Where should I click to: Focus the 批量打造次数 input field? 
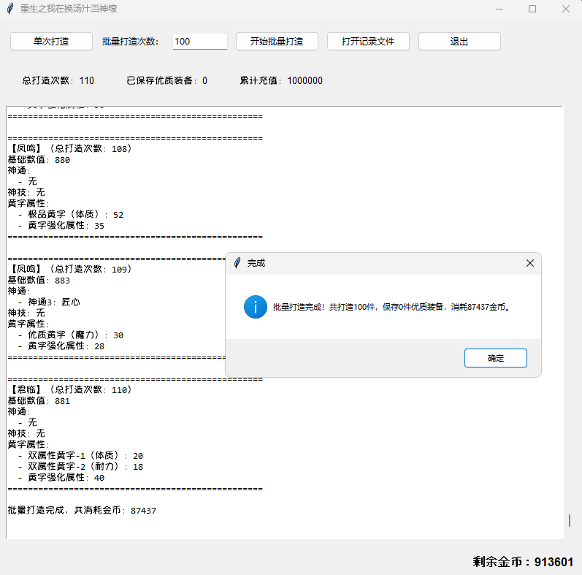(199, 42)
